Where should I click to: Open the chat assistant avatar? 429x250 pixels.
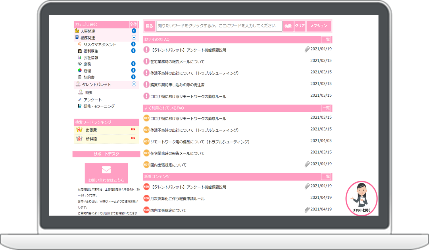(x=361, y=198)
